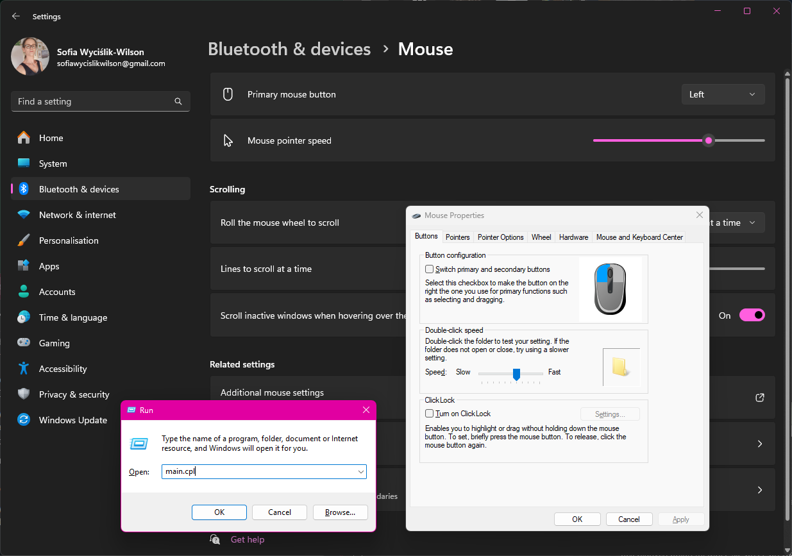Click the Run dialog title bar icon

(131, 410)
